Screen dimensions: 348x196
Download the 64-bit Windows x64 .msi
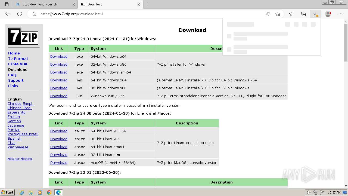tap(59, 80)
